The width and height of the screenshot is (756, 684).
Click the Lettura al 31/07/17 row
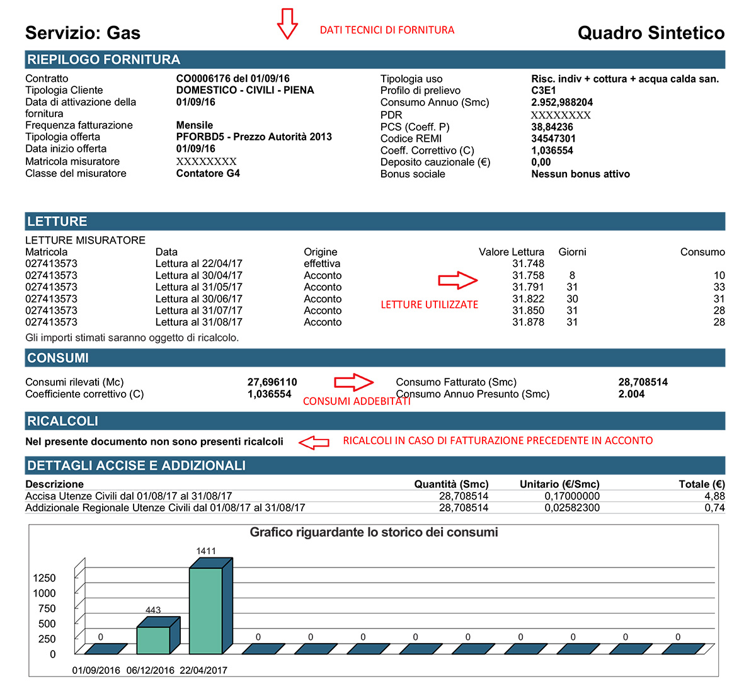(375, 311)
